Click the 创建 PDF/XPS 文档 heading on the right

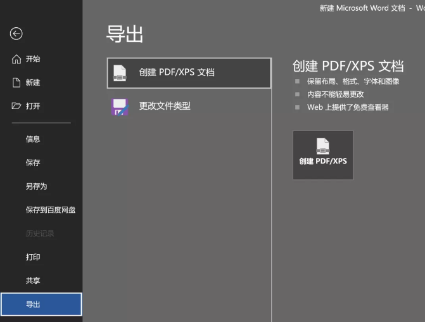pos(348,66)
